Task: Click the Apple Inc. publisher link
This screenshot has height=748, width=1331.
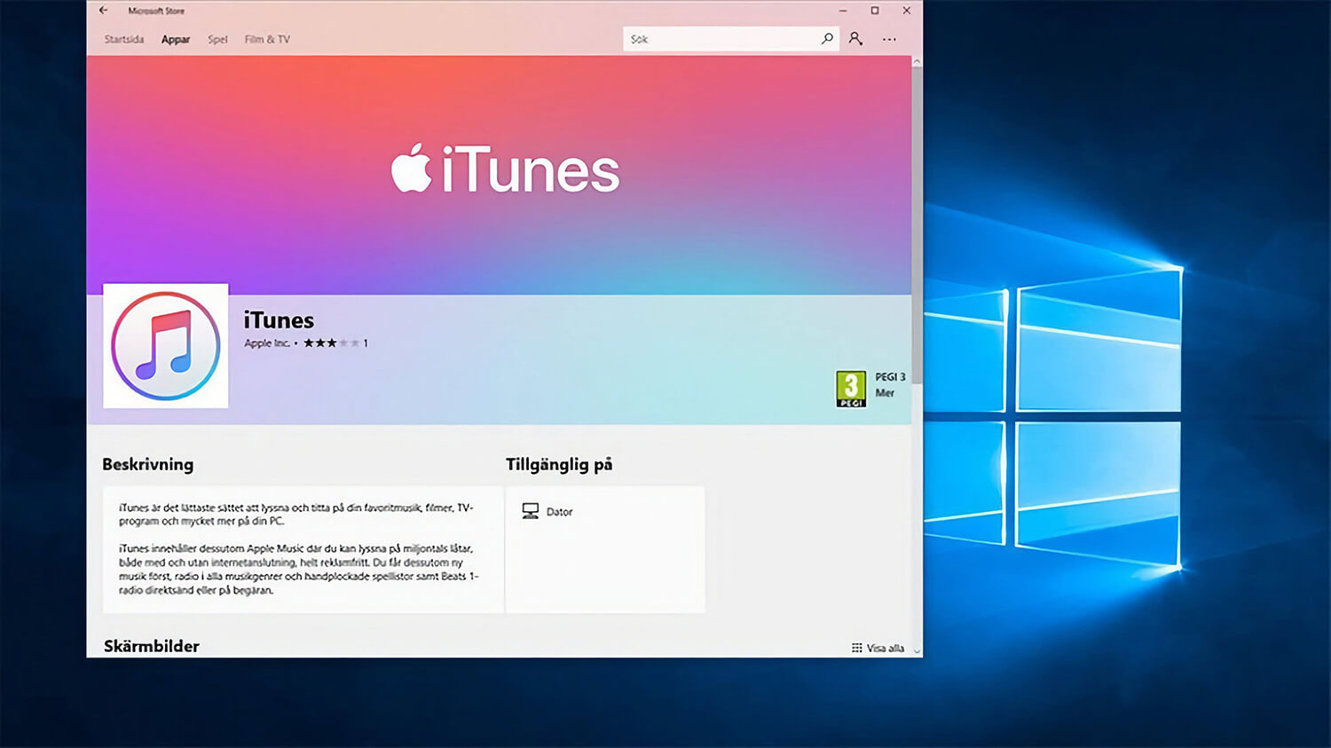Action: pos(267,343)
